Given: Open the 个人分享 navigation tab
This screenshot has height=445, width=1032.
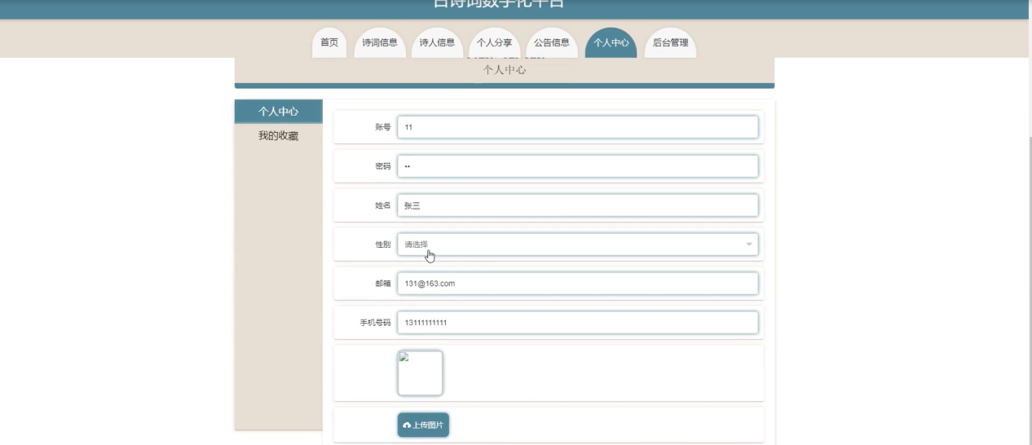Looking at the screenshot, I should tap(494, 43).
